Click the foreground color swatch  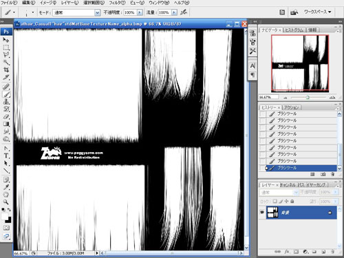tap(5, 217)
